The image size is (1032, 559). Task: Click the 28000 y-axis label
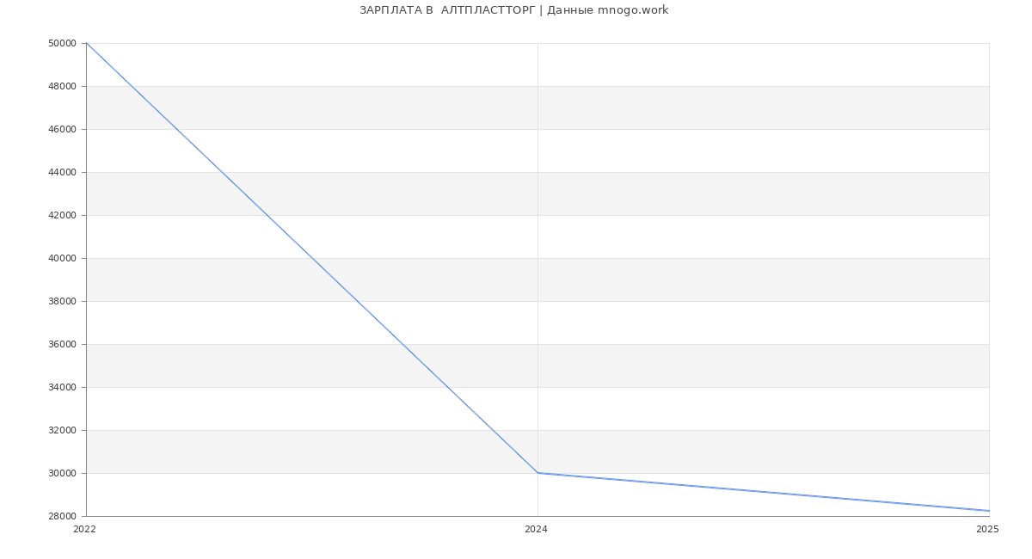point(64,516)
